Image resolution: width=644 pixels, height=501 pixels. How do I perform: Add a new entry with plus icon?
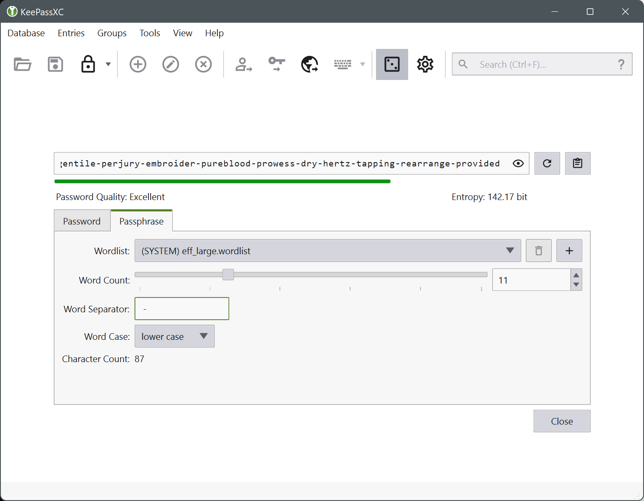[138, 65]
